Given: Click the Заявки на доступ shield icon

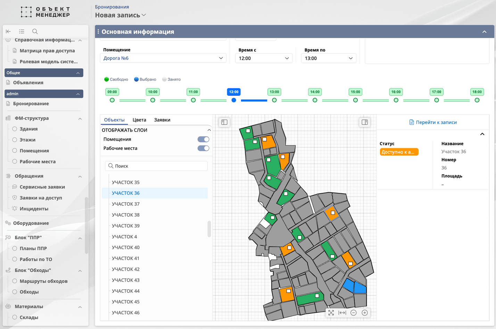Looking at the screenshot, I should pos(15,198).
